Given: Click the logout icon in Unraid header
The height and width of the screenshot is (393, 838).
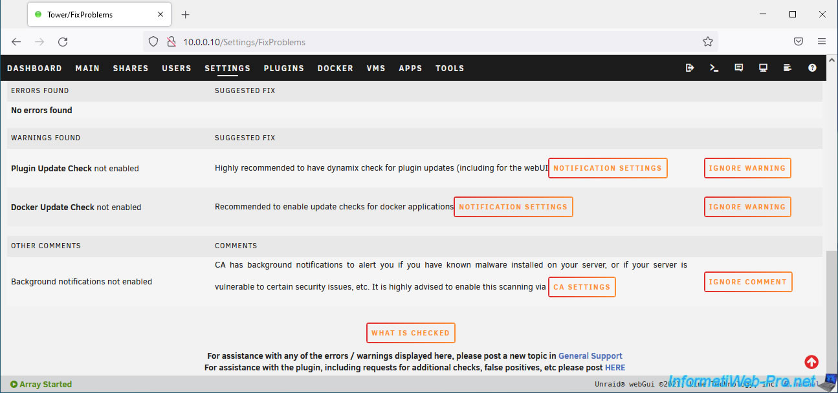Looking at the screenshot, I should pyautogui.click(x=690, y=68).
